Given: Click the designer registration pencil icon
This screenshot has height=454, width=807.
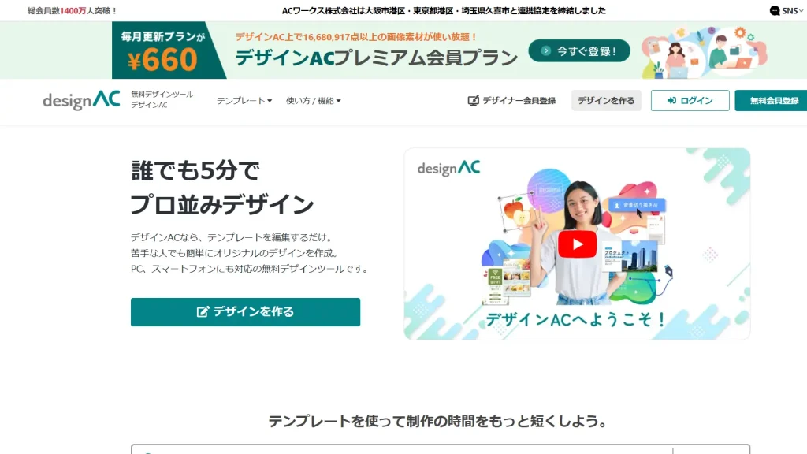Looking at the screenshot, I should (x=473, y=100).
